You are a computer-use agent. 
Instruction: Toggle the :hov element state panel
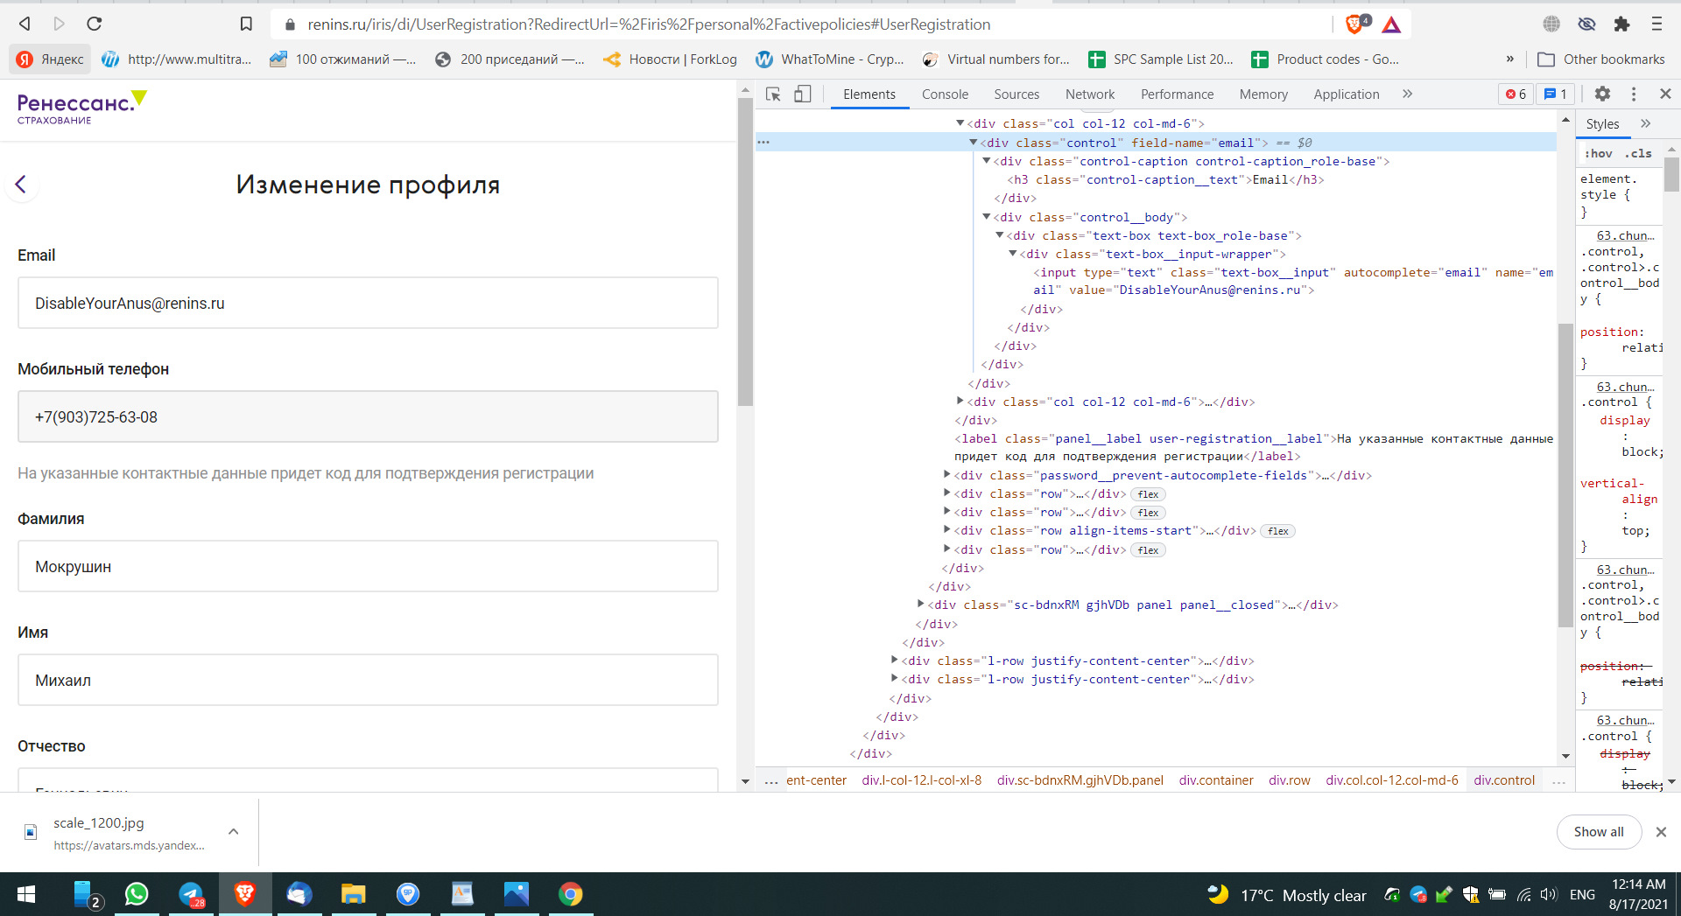point(1598,154)
